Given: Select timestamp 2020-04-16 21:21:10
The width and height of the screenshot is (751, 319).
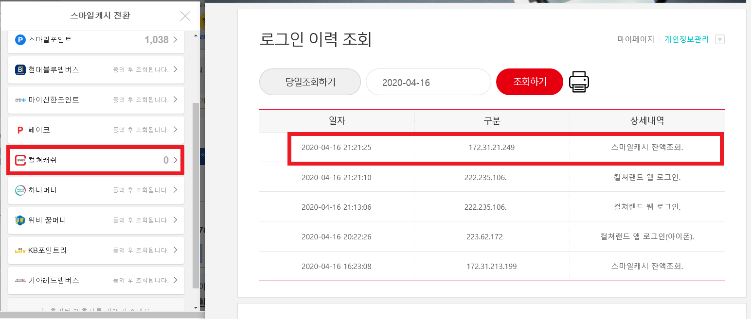Looking at the screenshot, I should point(337,178).
